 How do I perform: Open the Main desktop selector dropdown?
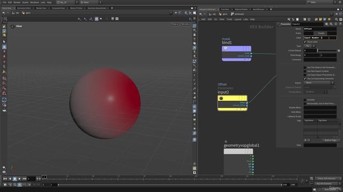point(322,2)
